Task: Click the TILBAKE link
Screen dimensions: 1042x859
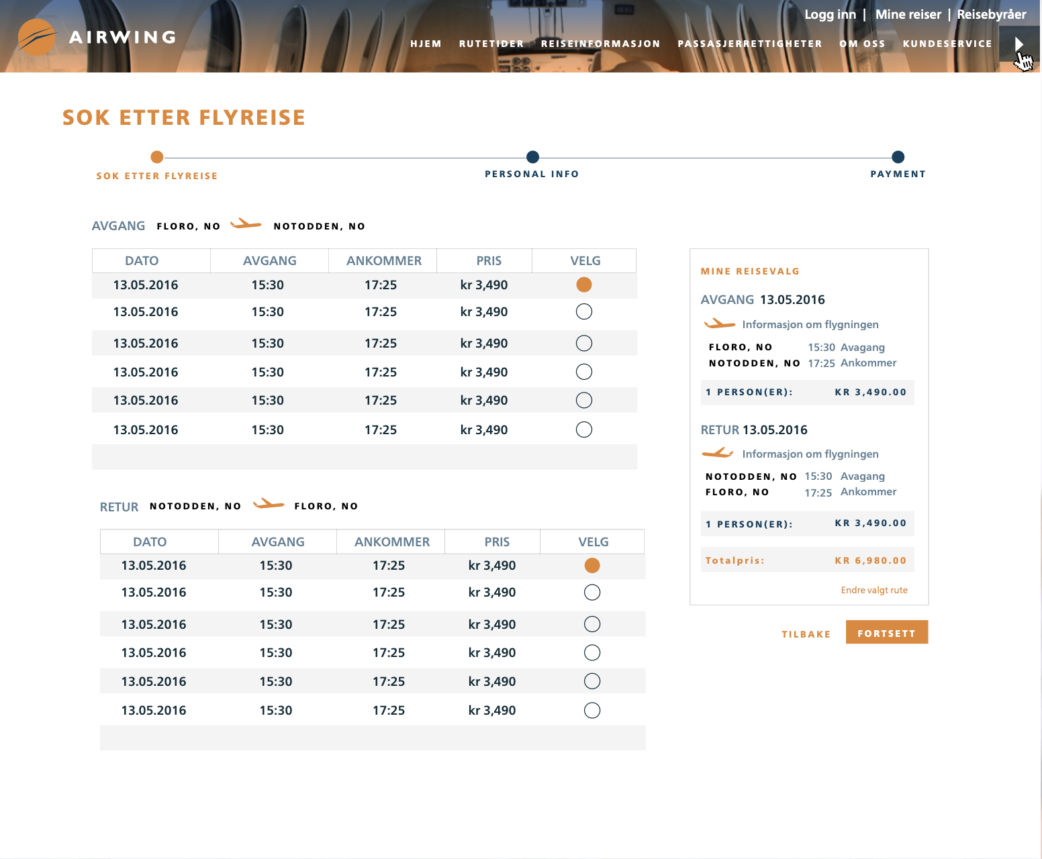Action: click(806, 634)
